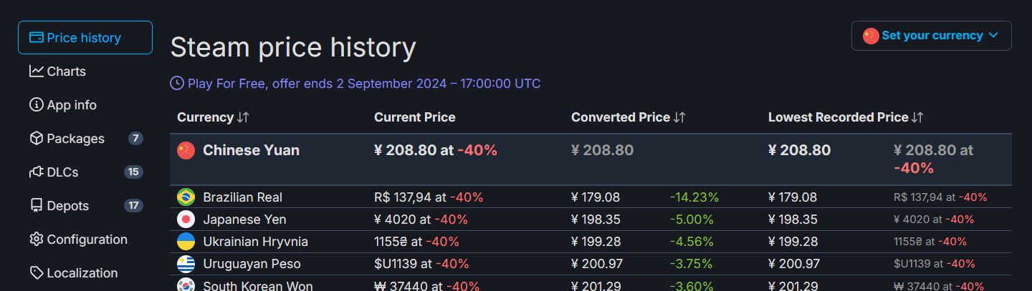Click the Brazilian flag icon

coord(186,197)
